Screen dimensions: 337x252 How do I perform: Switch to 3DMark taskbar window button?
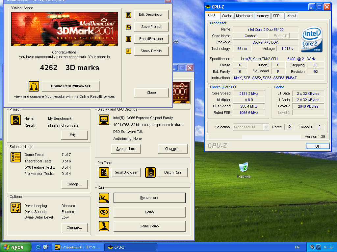[78, 247]
